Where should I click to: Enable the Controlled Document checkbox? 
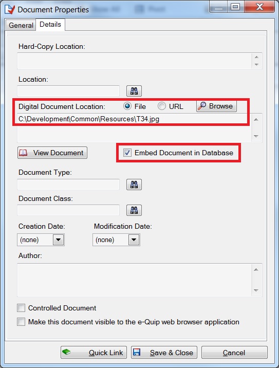point(21,308)
